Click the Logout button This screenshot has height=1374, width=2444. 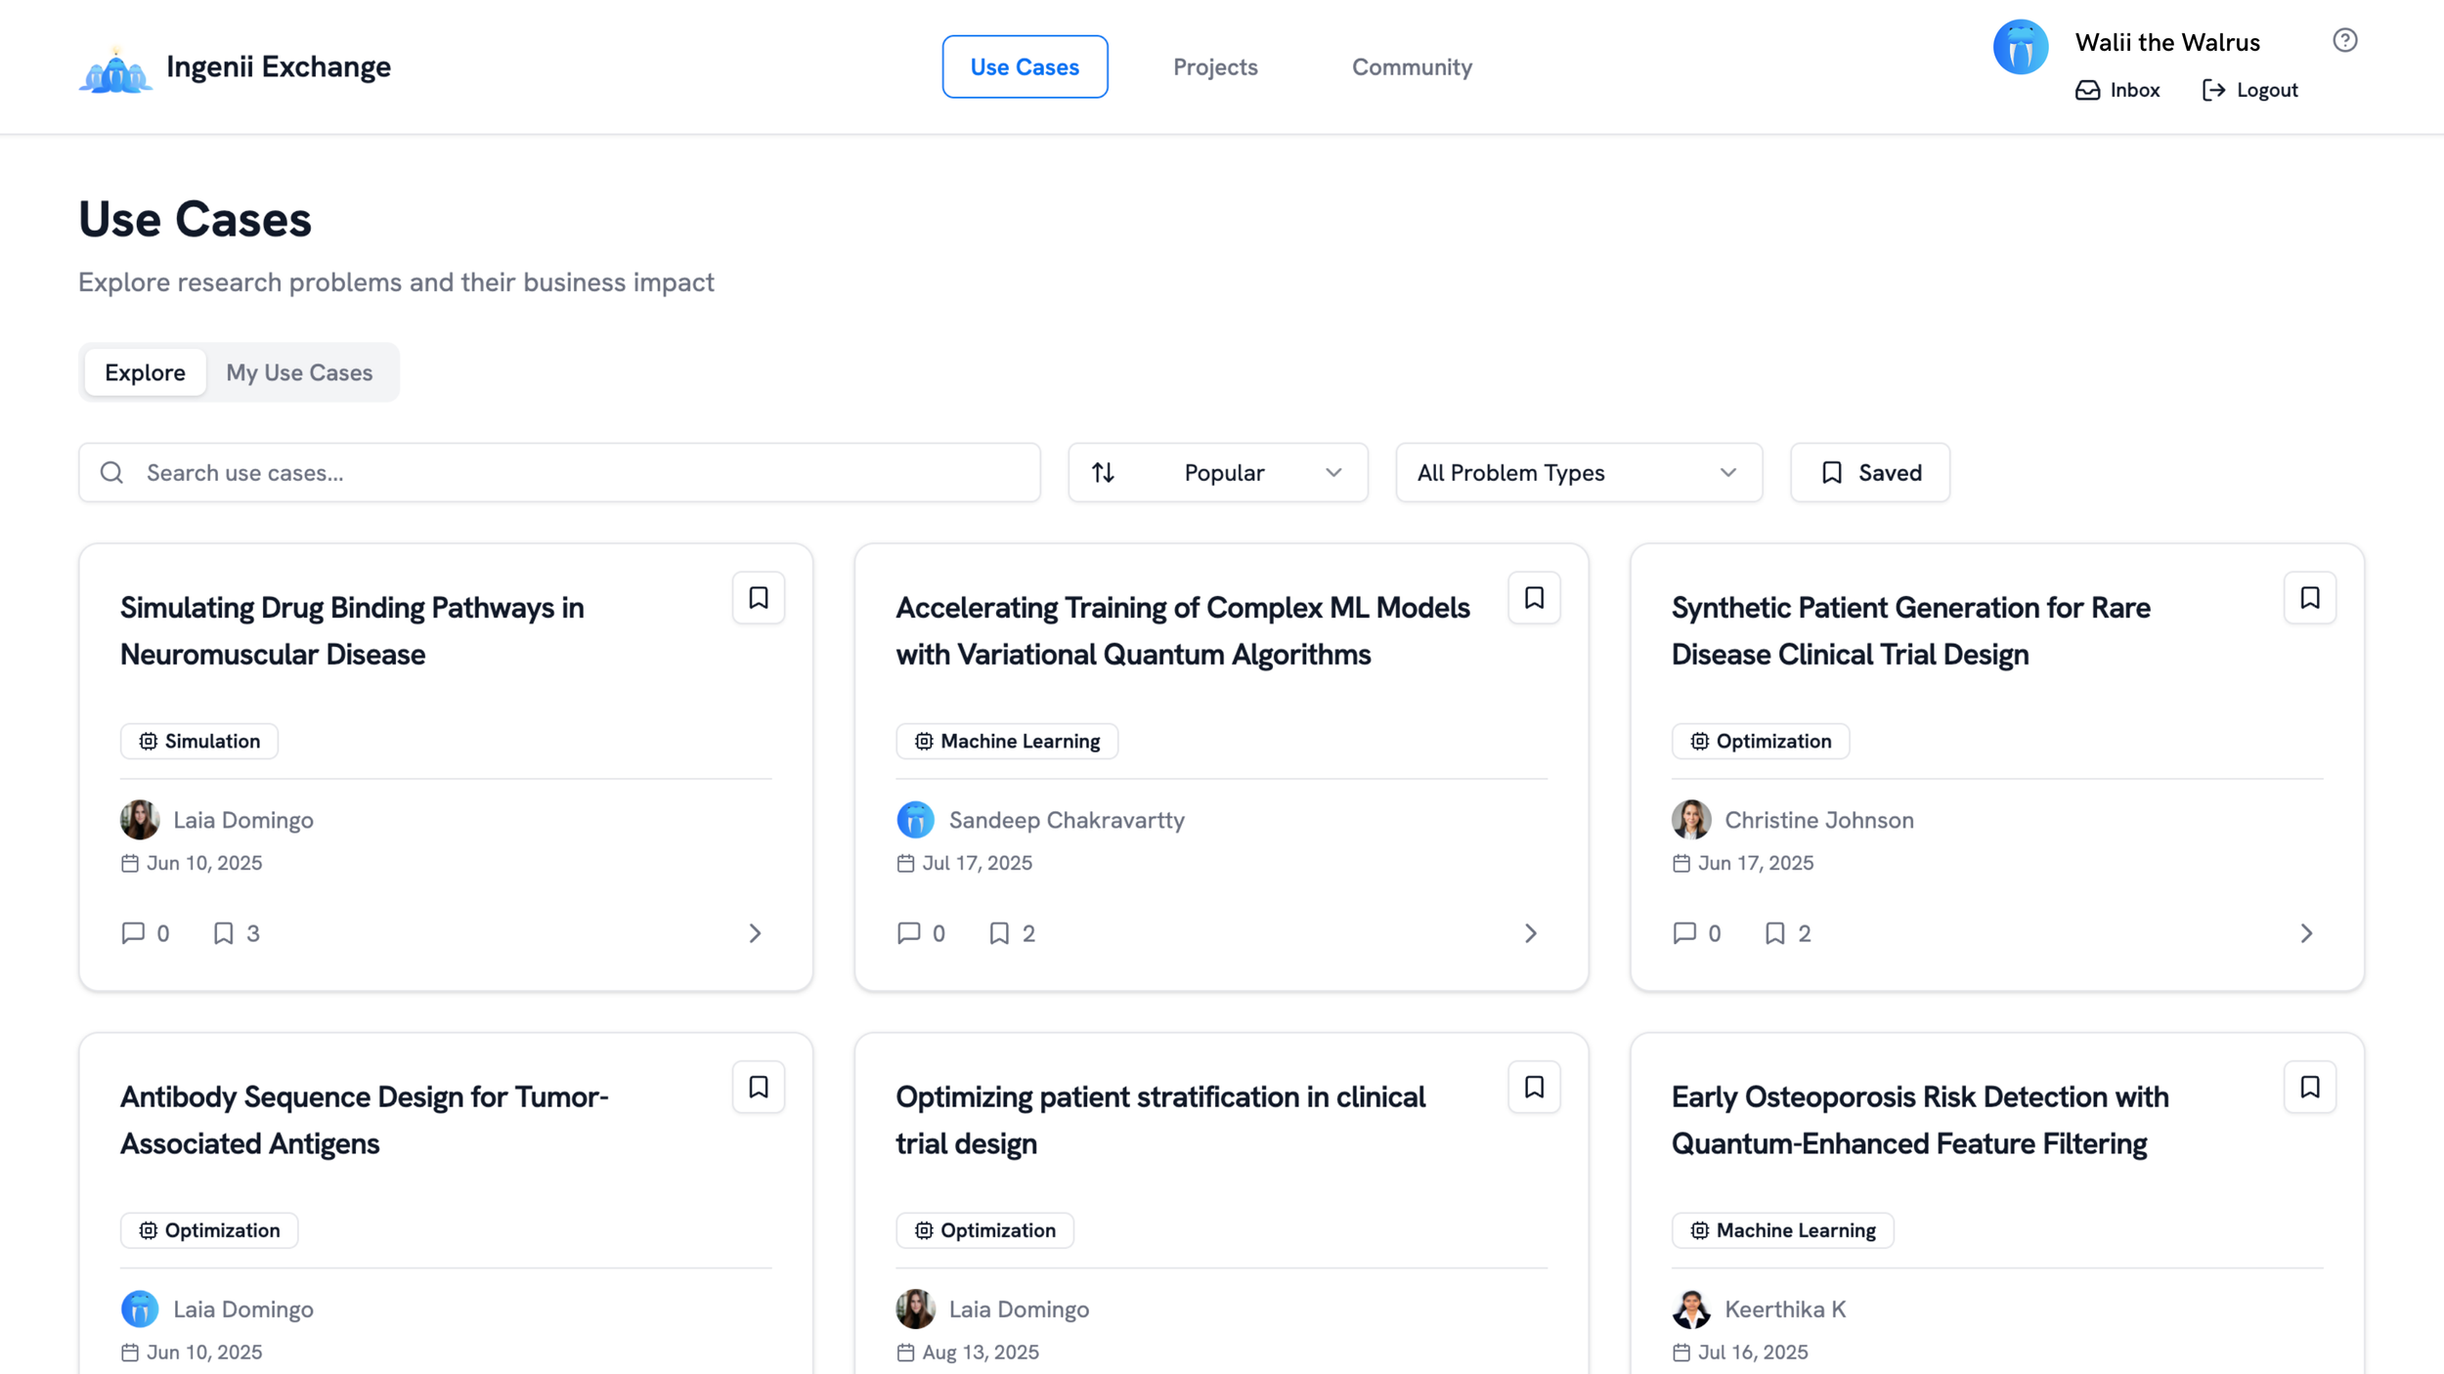pyautogui.click(x=2249, y=89)
